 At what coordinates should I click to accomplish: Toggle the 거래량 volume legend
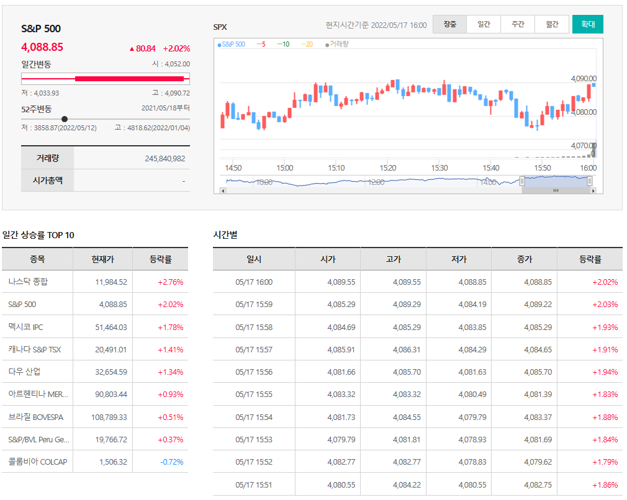click(337, 45)
